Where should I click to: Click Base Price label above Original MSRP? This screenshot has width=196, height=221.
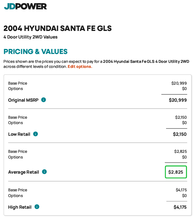coord(18,83)
